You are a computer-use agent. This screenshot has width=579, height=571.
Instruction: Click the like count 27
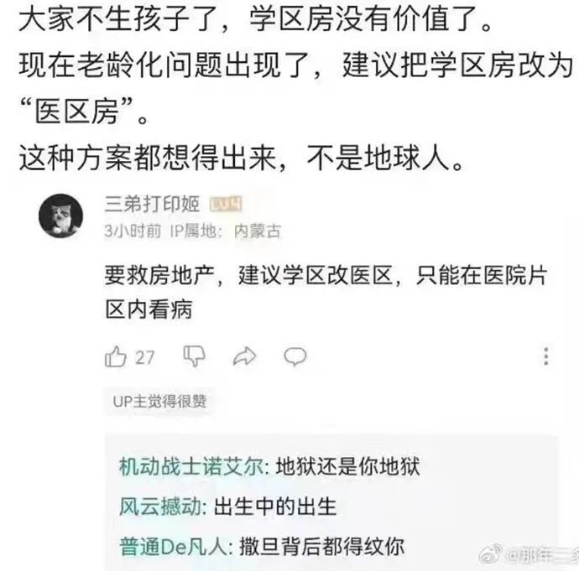144,357
